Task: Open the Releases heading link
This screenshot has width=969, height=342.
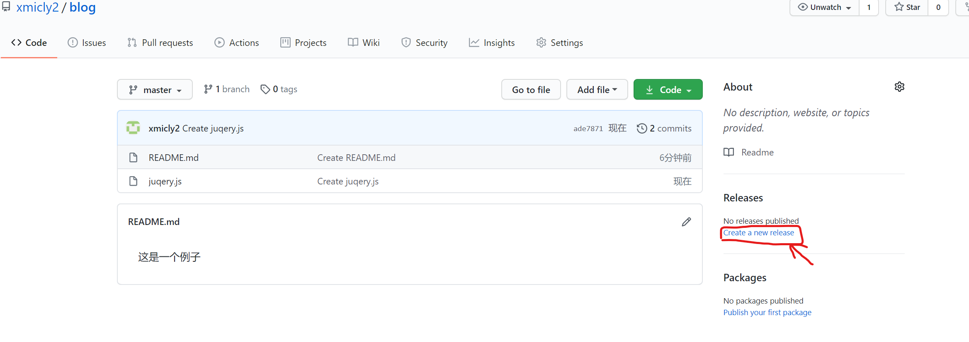Action: 743,198
